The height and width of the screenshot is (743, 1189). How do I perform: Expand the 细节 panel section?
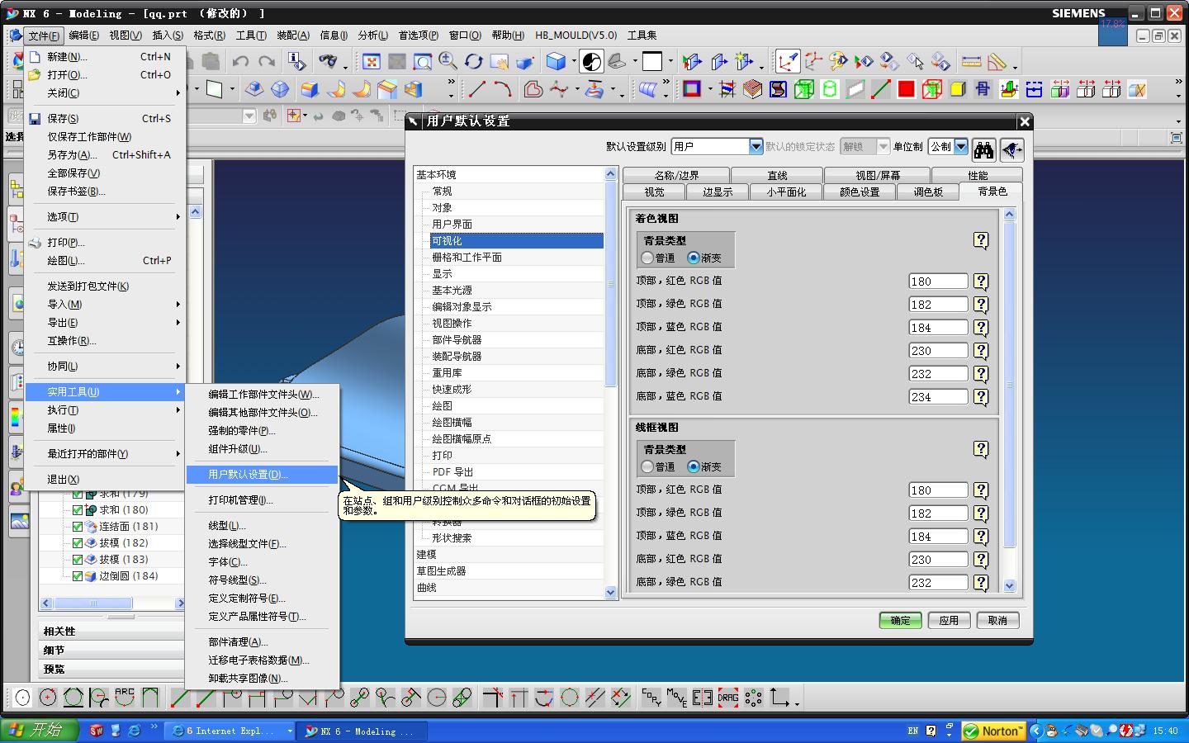pos(112,650)
